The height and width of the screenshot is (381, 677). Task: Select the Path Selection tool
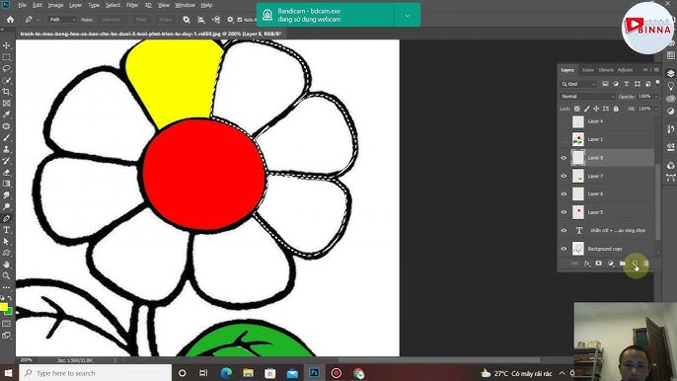click(6, 242)
